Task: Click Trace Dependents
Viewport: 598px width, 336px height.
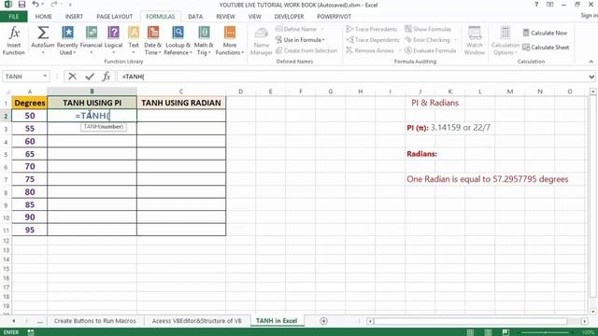Action: [373, 40]
